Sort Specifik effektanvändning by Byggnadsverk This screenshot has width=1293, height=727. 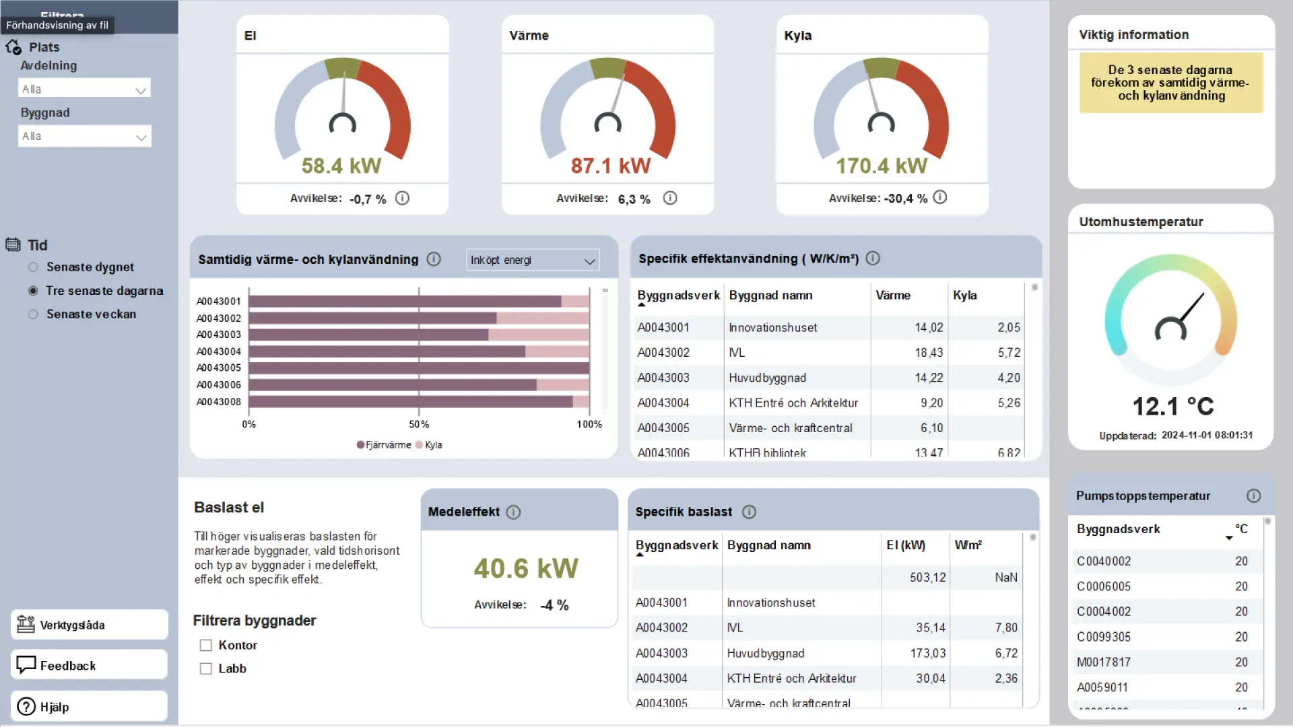(678, 296)
